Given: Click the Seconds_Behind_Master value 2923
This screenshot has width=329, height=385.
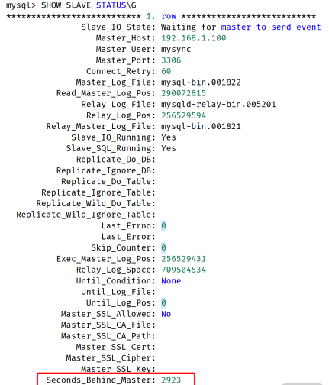Looking at the screenshot, I should pyautogui.click(x=171, y=380).
